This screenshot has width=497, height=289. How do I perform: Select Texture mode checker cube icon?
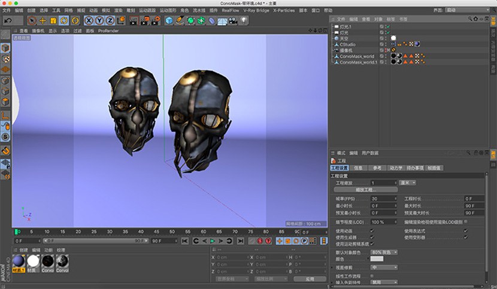tap(5, 59)
